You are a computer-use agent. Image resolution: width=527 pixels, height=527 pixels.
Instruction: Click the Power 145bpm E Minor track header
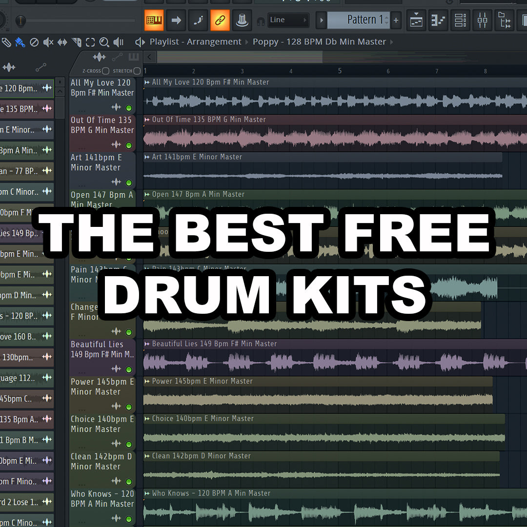pos(102,387)
